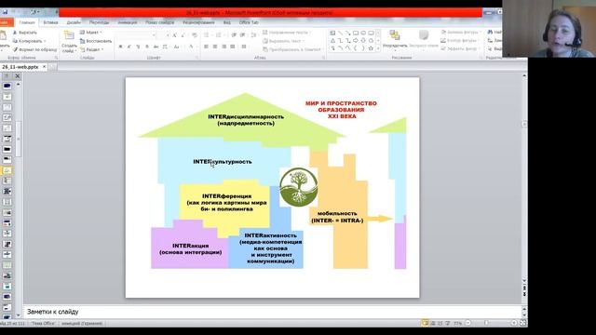The height and width of the screenshot is (335, 596).
Task: Click the save icon in quick access toolbar
Action: point(5,12)
